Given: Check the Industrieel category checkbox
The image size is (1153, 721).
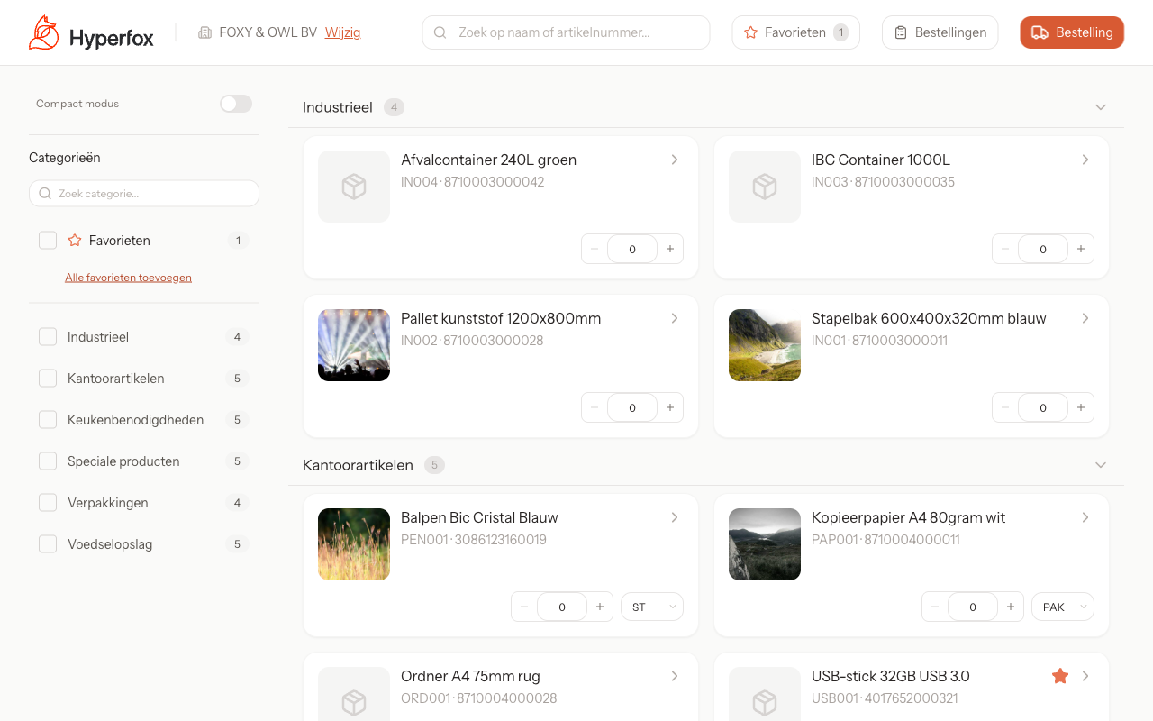Looking at the screenshot, I should click(48, 337).
